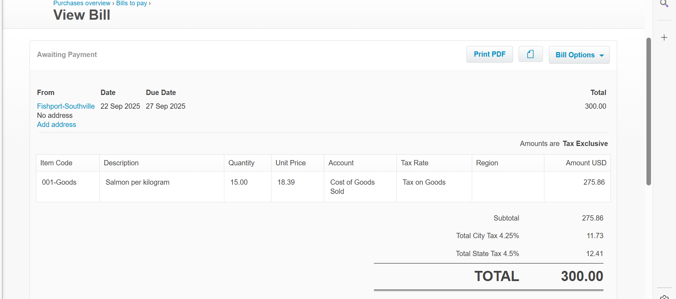The height and width of the screenshot is (299, 676).
Task: Open the Fishport-Southville contact link
Action: click(66, 106)
